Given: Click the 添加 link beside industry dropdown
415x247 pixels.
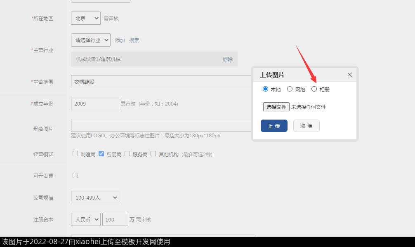Looking at the screenshot, I should tap(120, 40).
